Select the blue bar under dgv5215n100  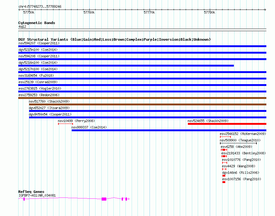(x=142, y=53)
